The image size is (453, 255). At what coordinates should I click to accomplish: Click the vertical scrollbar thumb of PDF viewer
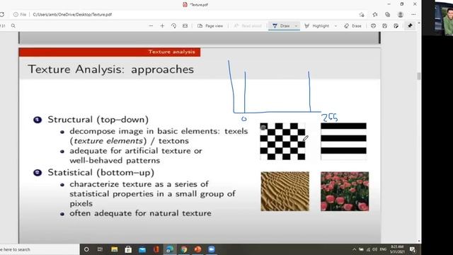click(419, 76)
